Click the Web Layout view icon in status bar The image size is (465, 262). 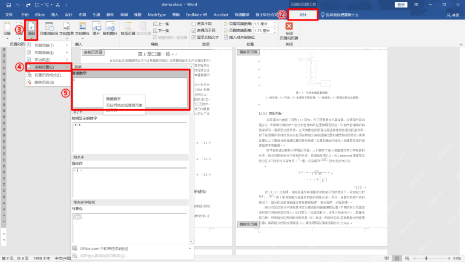(x=407, y=258)
